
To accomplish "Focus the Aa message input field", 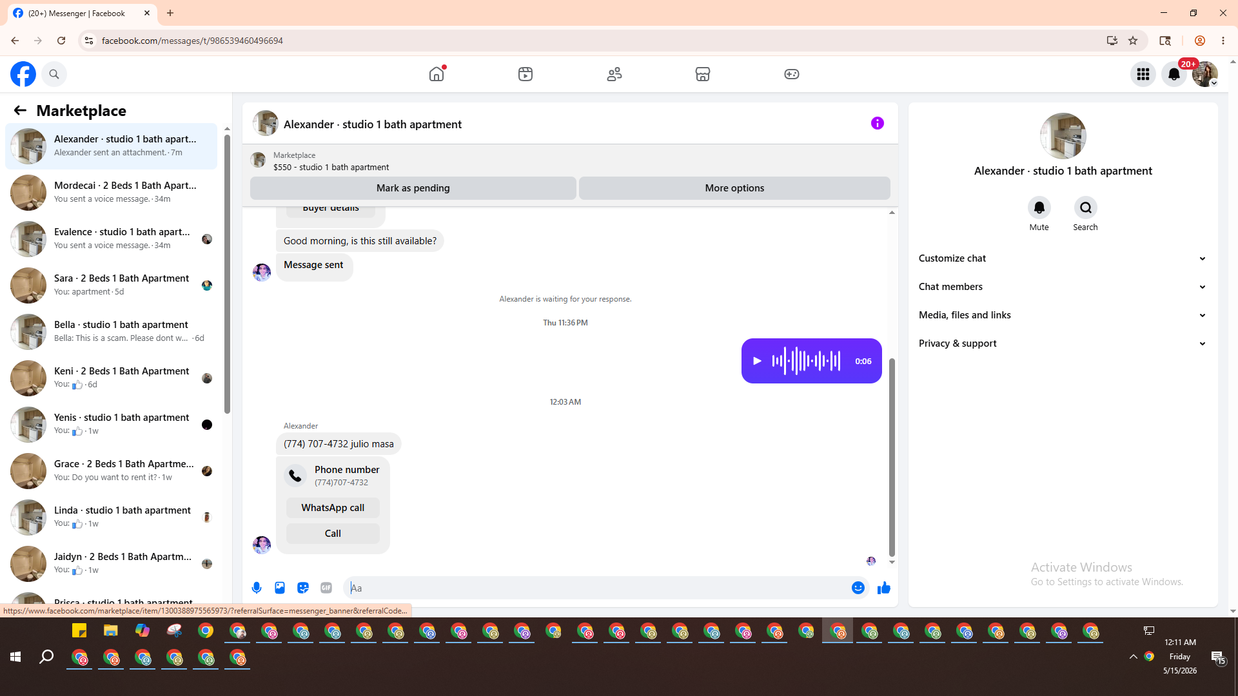I will pos(596,588).
